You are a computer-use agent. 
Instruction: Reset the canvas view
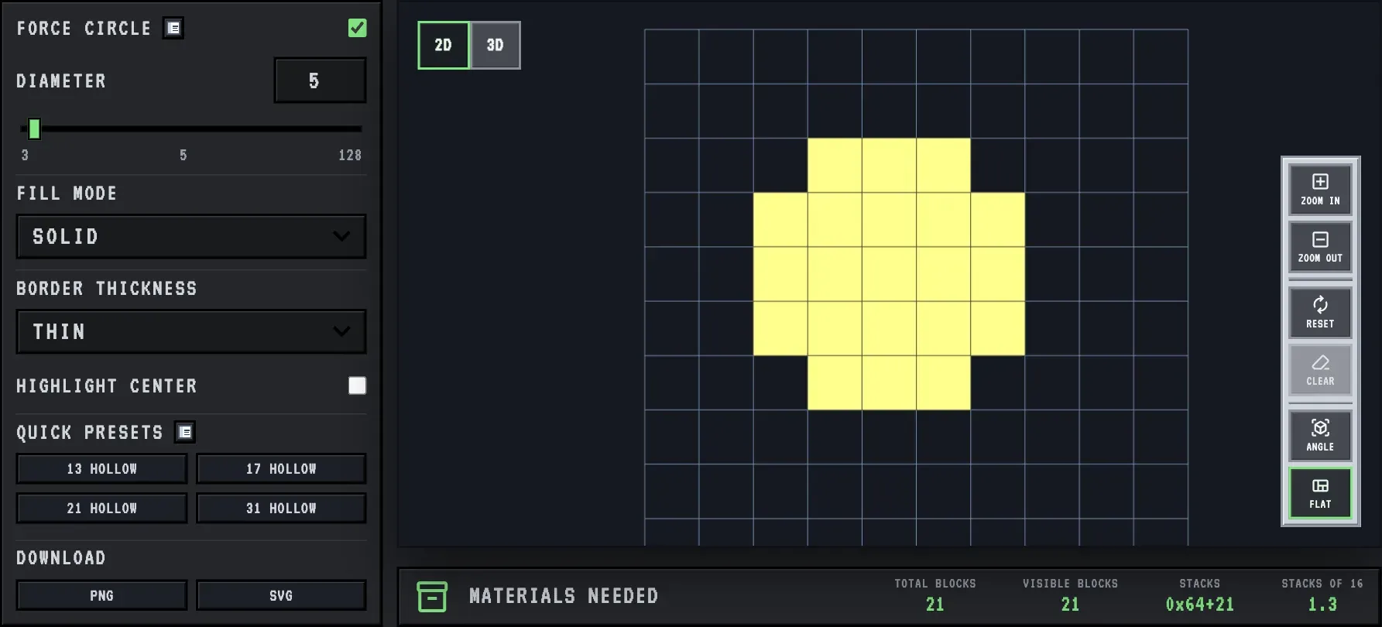[1320, 313]
